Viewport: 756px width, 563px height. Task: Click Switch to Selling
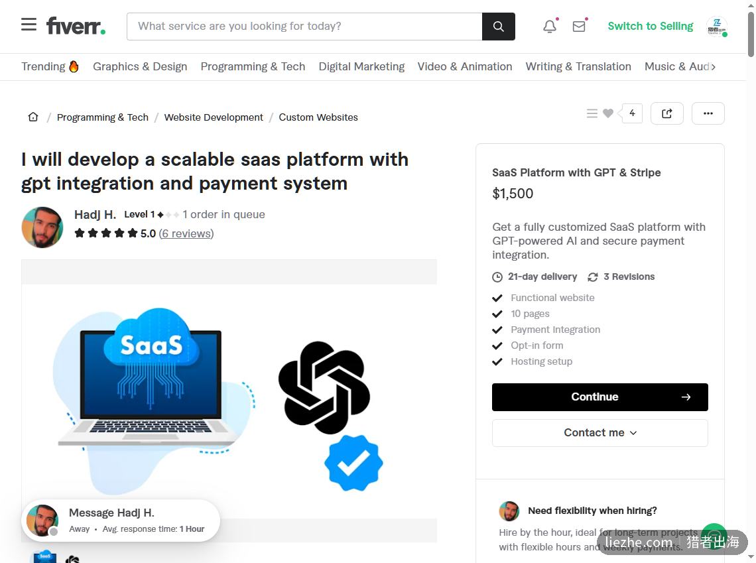tap(650, 27)
